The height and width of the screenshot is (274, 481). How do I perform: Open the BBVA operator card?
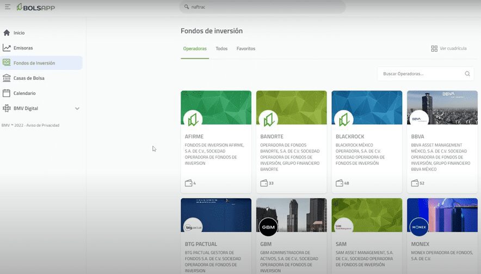point(442,141)
